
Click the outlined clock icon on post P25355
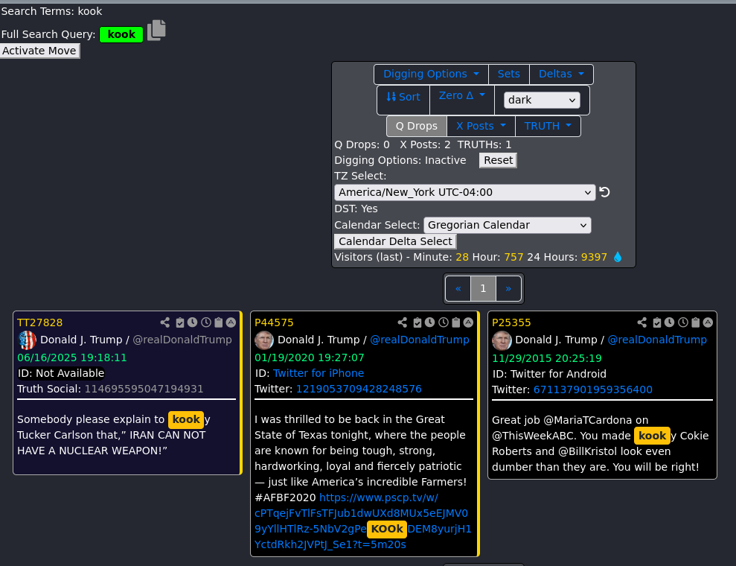tap(683, 322)
